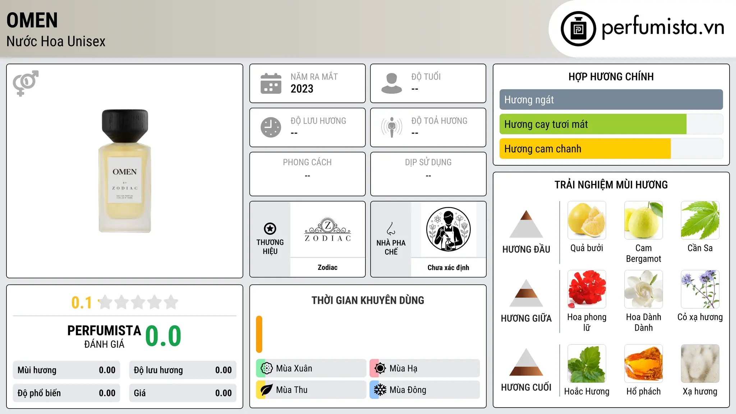Viewport: 736px width, 414px height.
Task: Click the perfumista.vn bottle logo icon
Action: (x=578, y=29)
